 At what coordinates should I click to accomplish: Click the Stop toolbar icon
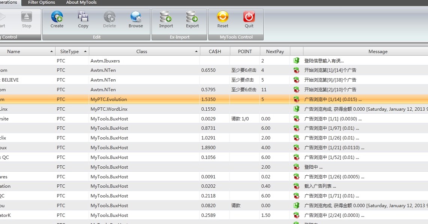coord(27,17)
